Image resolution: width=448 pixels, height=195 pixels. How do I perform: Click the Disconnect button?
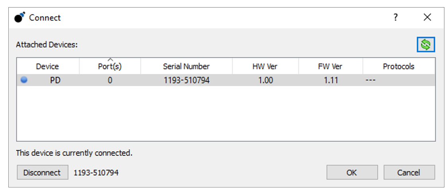tap(42, 172)
